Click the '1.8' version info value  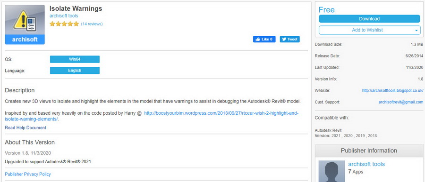click(x=420, y=79)
